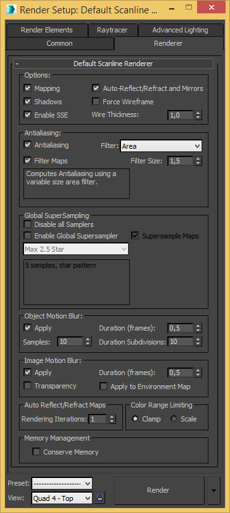
Task: Click the Filter Size spinner arrows
Action: click(198, 161)
